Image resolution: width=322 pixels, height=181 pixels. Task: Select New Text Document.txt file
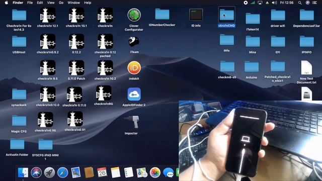pyautogui.click(x=306, y=67)
